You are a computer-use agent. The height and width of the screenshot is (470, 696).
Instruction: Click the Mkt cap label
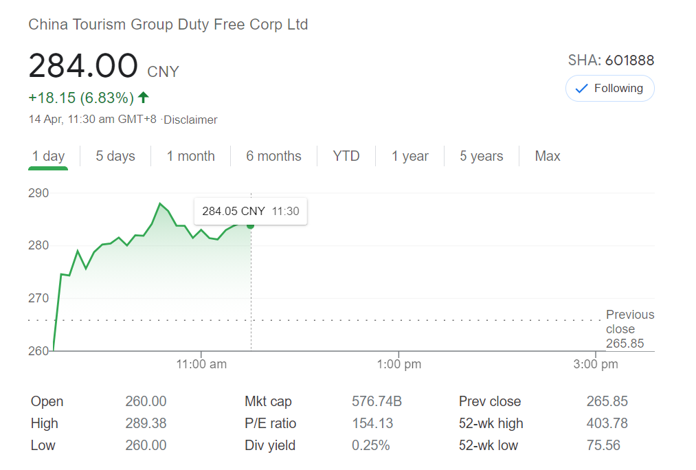click(x=268, y=402)
